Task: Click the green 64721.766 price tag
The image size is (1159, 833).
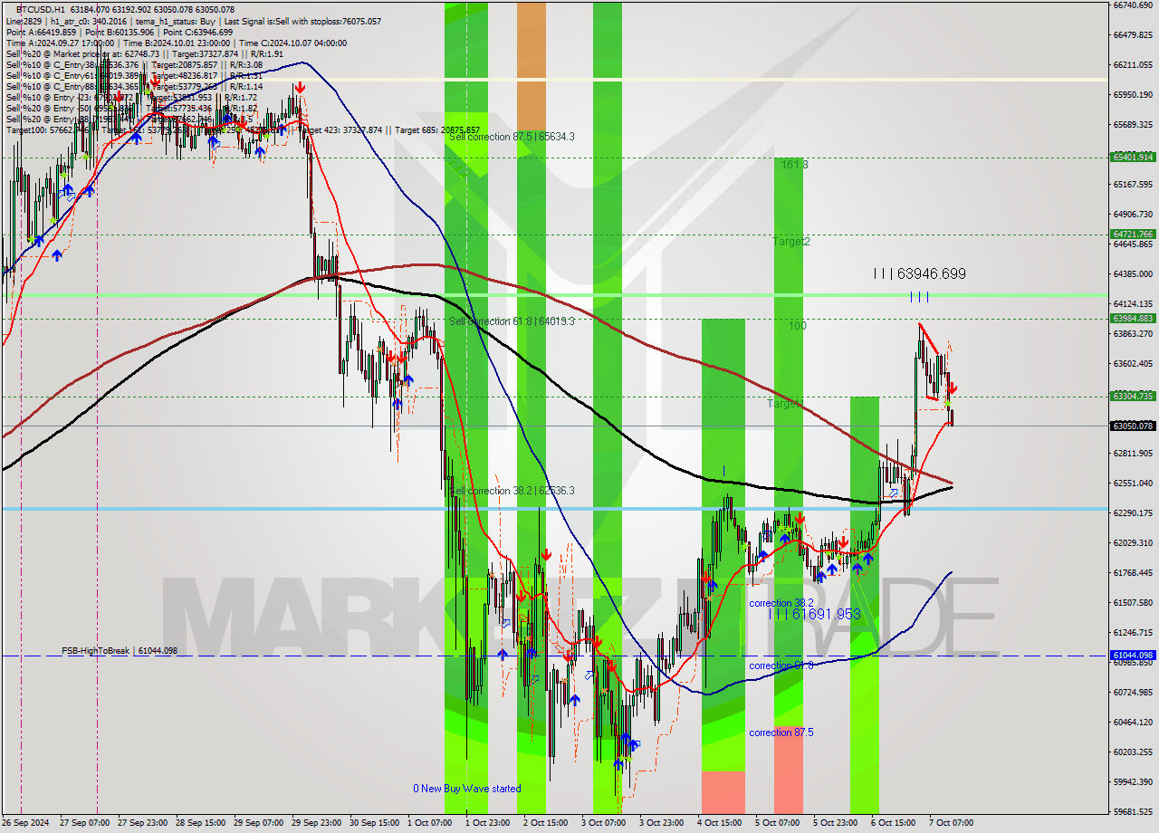Action: (x=1133, y=234)
